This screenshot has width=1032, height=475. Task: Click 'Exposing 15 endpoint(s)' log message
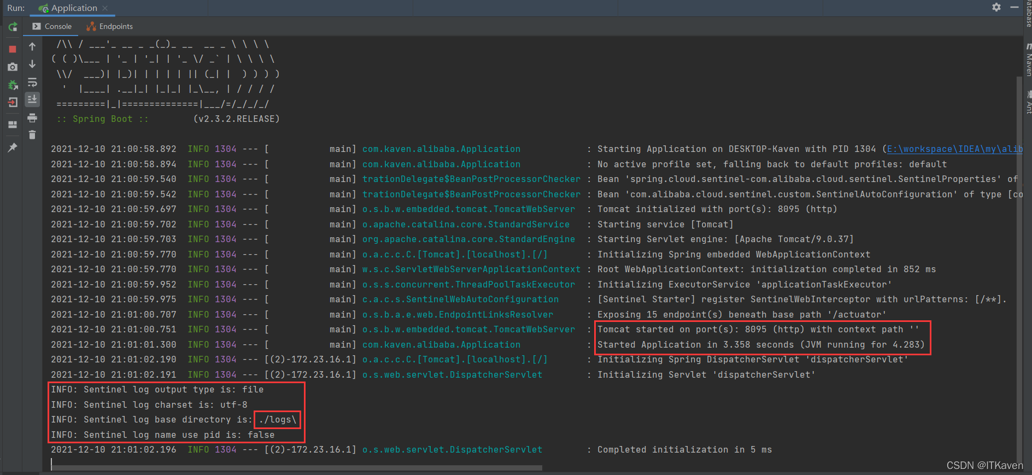(x=742, y=315)
